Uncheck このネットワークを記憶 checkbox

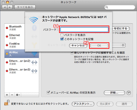click(62, 39)
